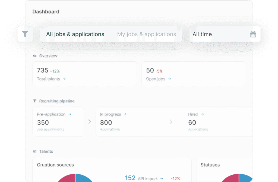Viewport: 278px width, 182px height.
Task: Open the filter funnel button
Action: click(25, 34)
